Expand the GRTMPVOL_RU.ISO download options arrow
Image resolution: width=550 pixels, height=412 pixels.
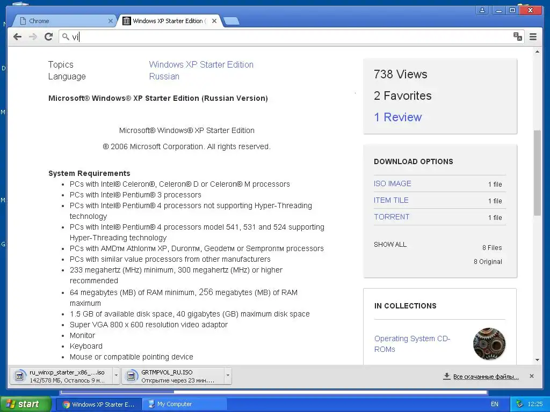[x=228, y=376]
